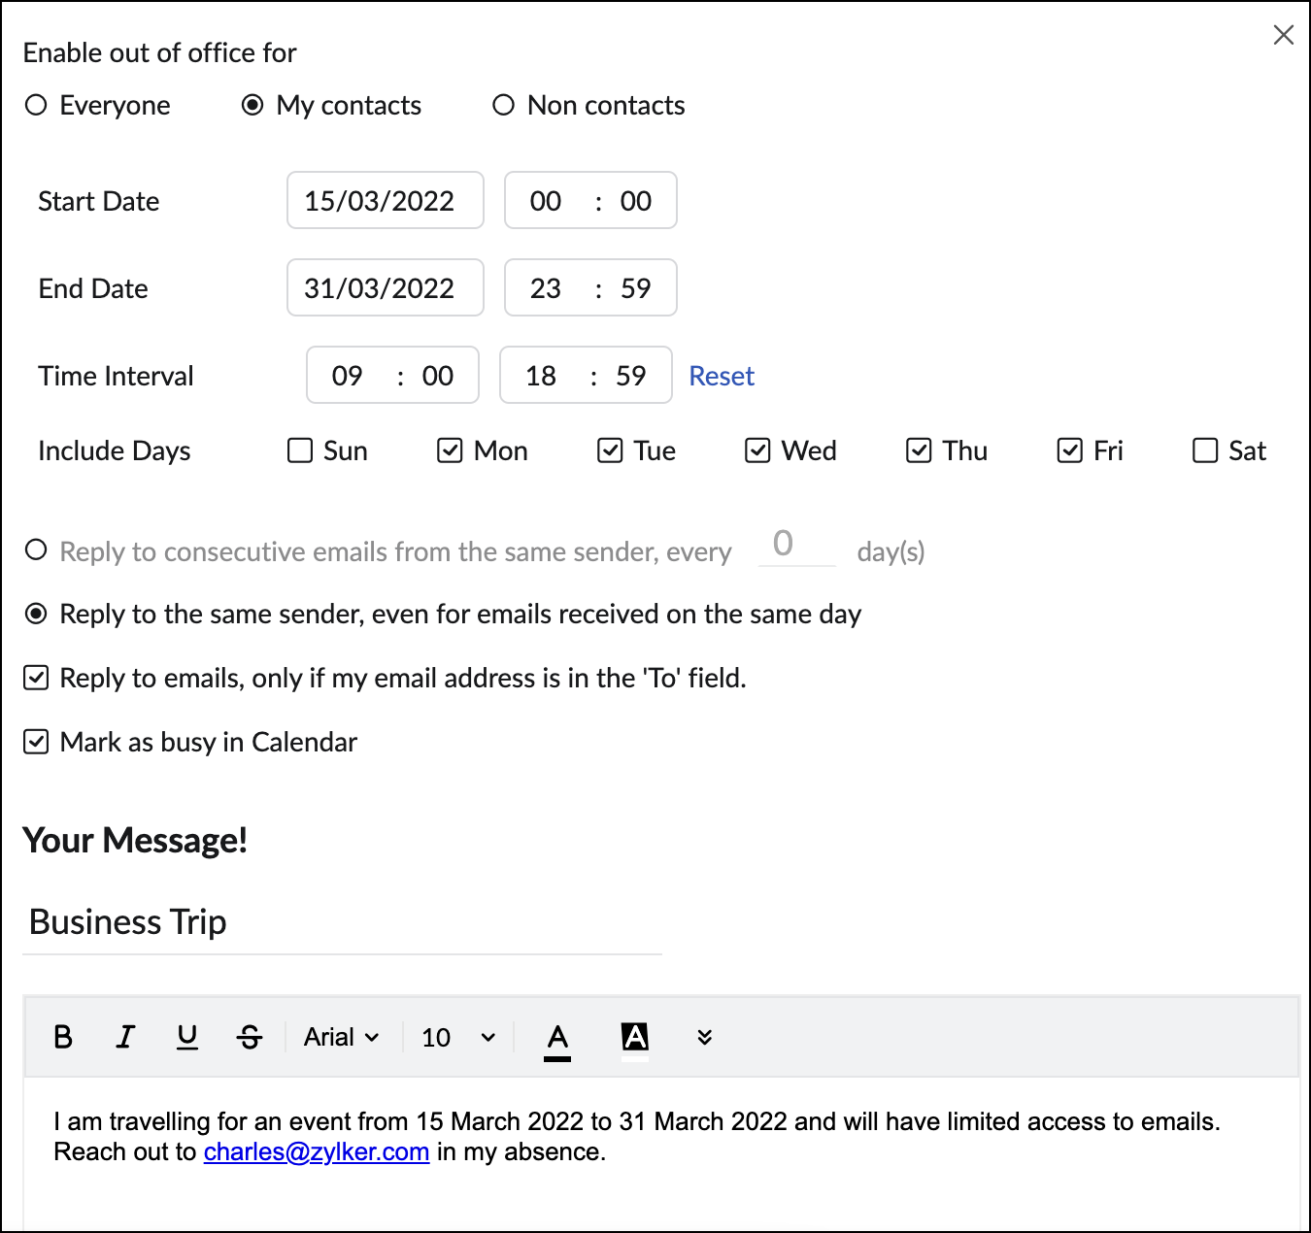Click the Start Date field 15/03/2022
This screenshot has height=1233, width=1311.
(x=386, y=201)
